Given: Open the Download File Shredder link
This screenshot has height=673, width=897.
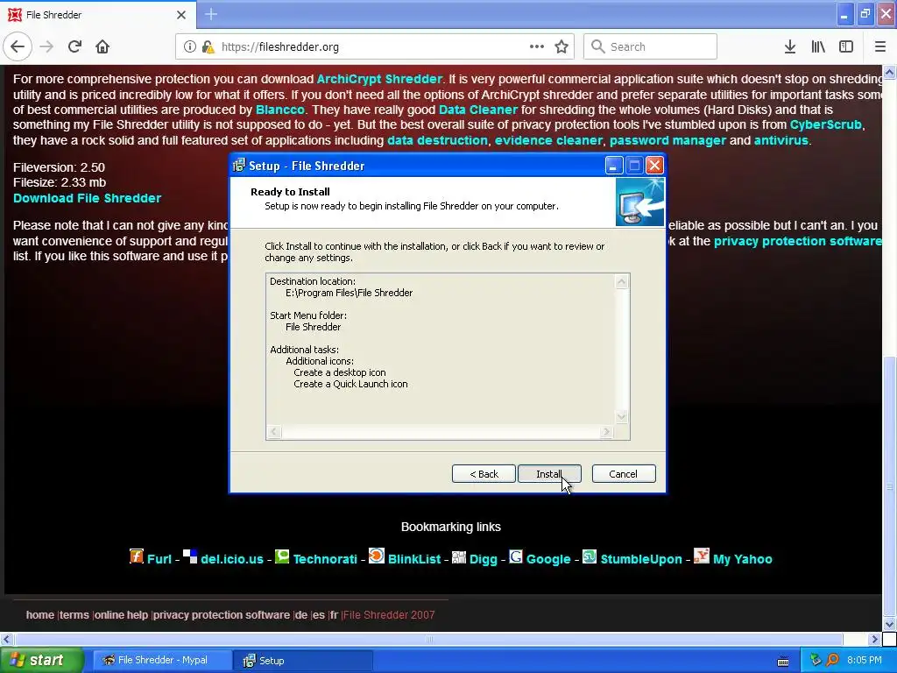Looking at the screenshot, I should click(x=87, y=198).
